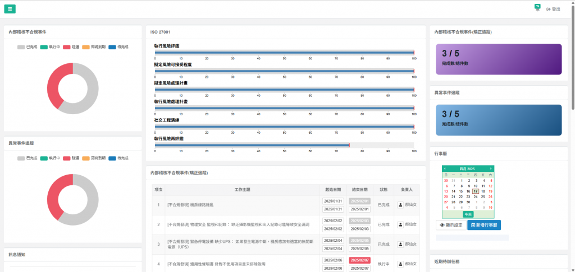
Task: Open the purple 3 / 5 completion card
Action: tap(499, 59)
